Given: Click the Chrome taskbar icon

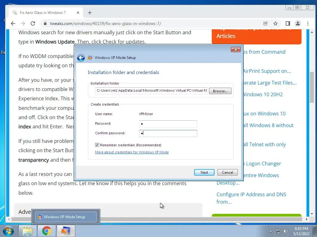Looking at the screenshot, I should pyautogui.click(x=47, y=231).
